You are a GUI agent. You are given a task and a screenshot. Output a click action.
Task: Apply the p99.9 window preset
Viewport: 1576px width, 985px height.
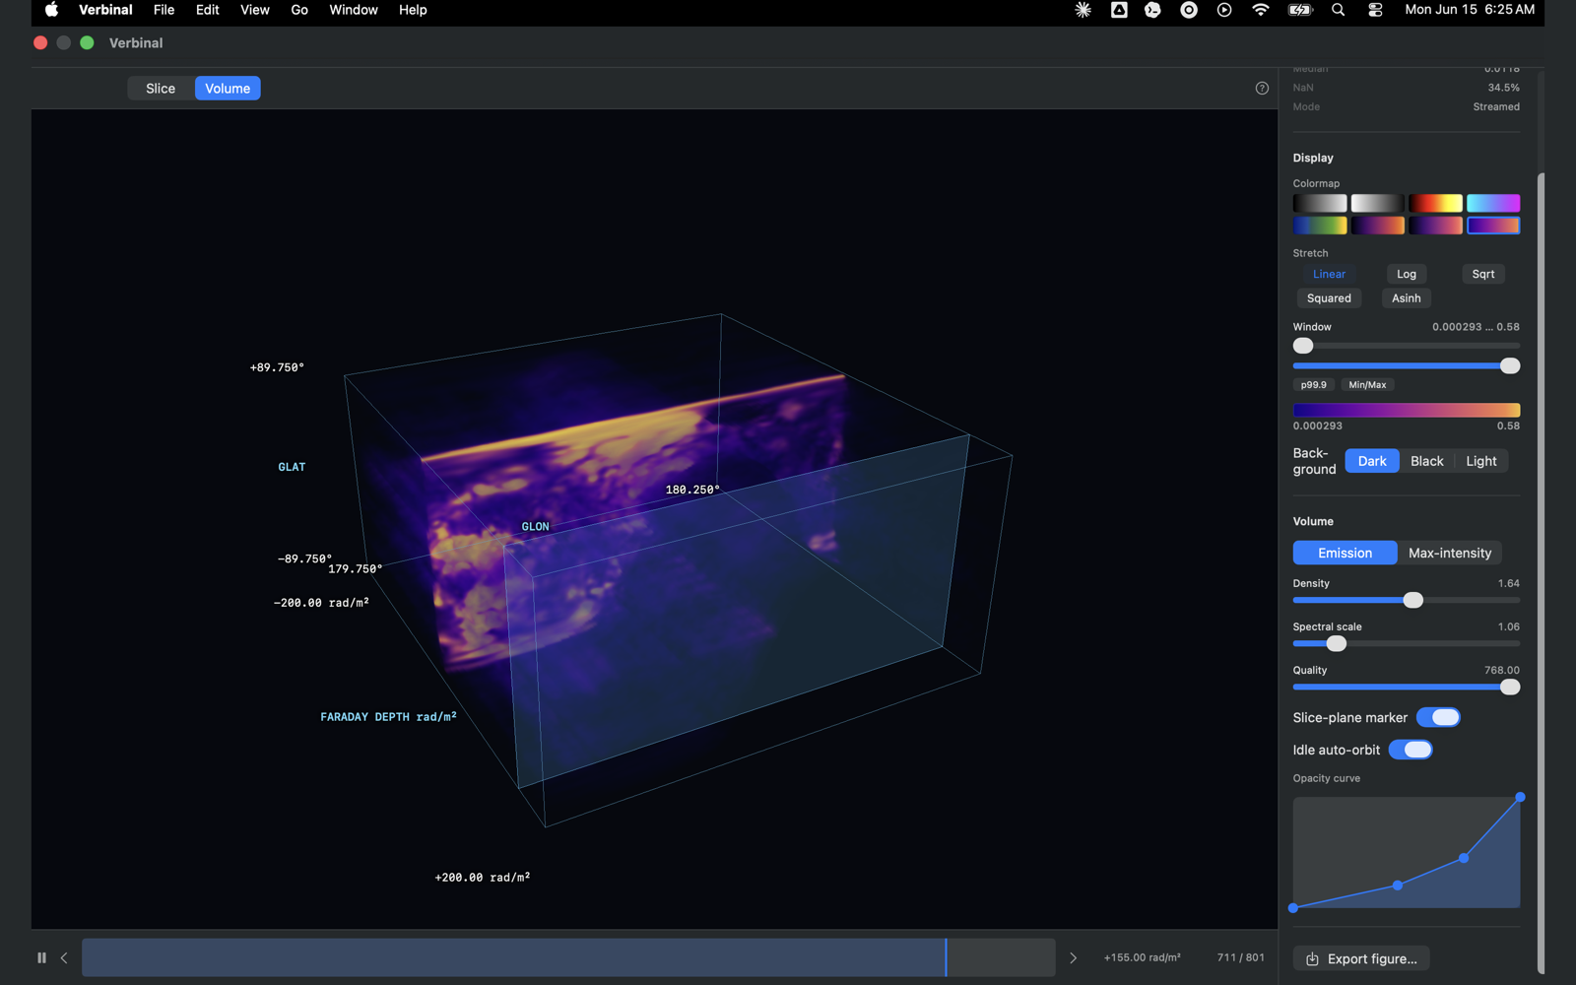(x=1313, y=385)
